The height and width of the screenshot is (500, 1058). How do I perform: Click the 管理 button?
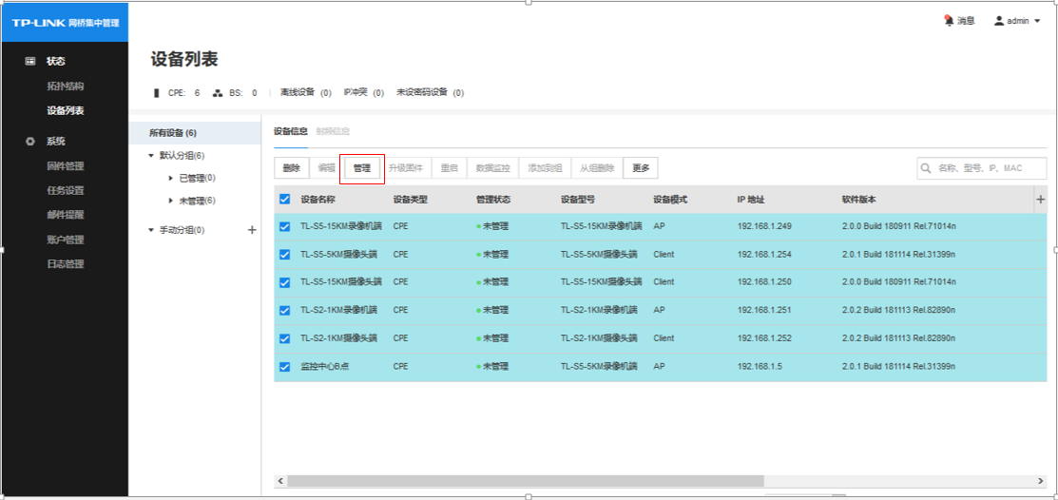[362, 168]
